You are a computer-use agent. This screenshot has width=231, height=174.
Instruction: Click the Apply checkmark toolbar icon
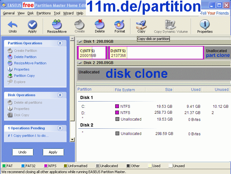pos(32,24)
